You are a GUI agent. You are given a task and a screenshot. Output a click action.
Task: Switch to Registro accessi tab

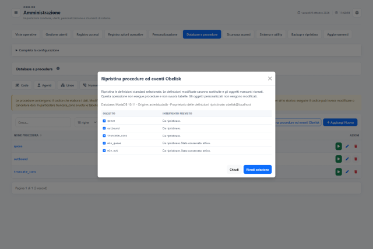point(87,34)
